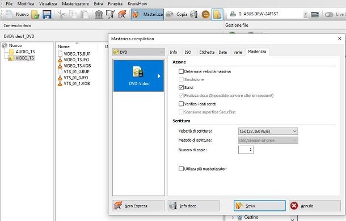The image size is (346, 221).
Task: Switch to the Etichetta tab
Action: [x=207, y=52]
